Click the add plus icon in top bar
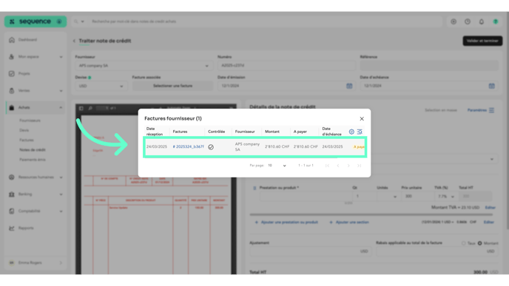The image size is (509, 286). click(x=454, y=21)
